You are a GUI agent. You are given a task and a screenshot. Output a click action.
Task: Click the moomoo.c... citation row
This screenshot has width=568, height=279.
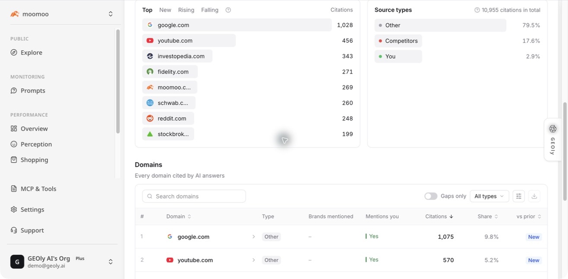[247, 87]
